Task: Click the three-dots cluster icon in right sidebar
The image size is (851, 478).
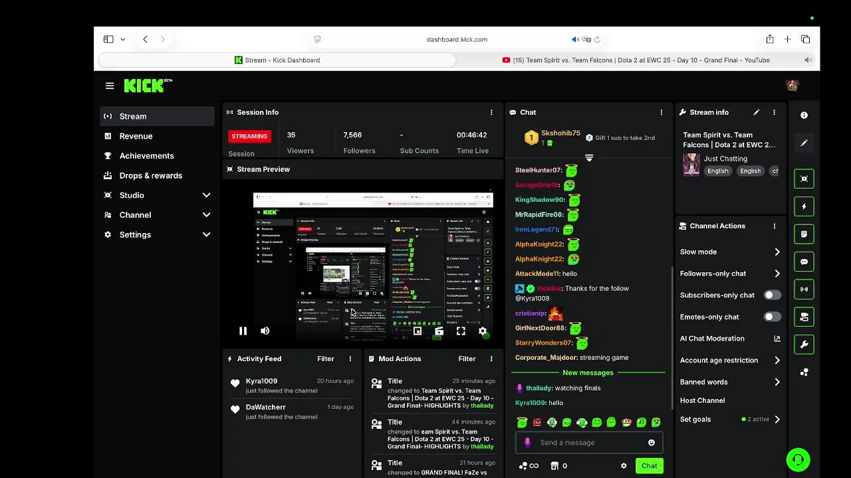Action: pyautogui.click(x=804, y=372)
